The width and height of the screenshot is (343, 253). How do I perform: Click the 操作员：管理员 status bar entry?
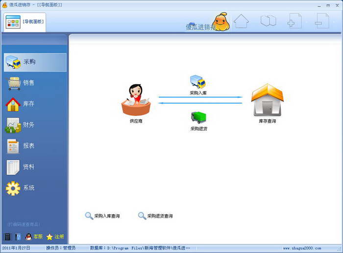(x=61, y=248)
